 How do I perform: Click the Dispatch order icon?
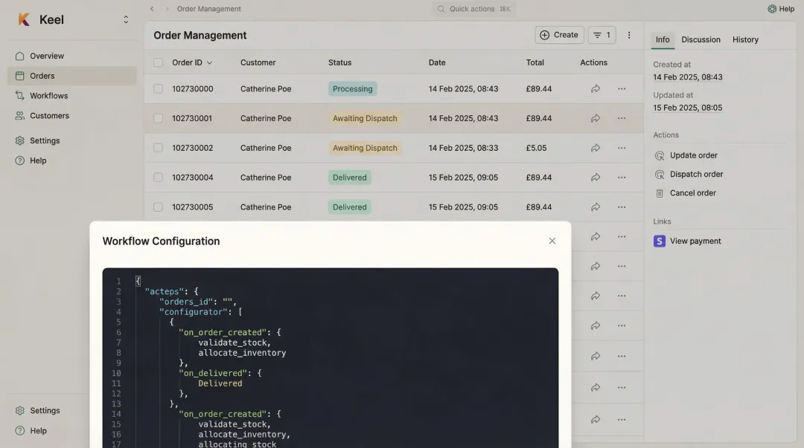659,175
